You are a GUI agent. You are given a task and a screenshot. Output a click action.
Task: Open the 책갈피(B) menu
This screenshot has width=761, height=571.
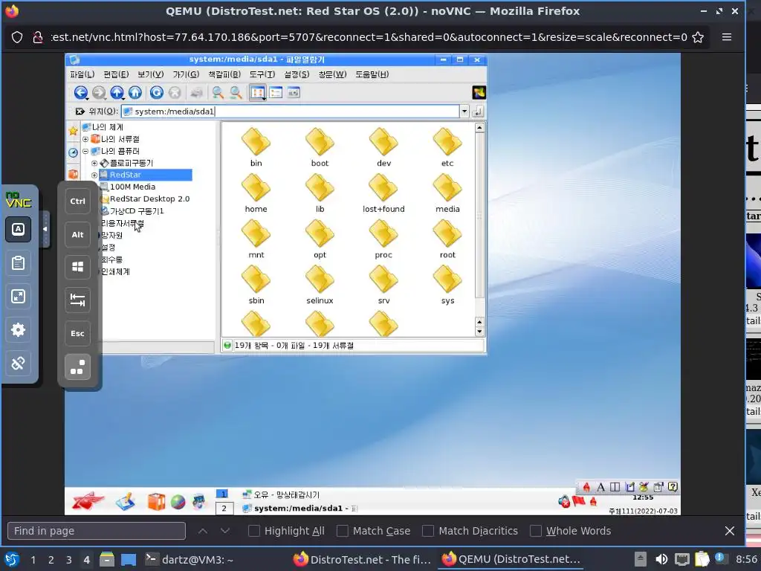pyautogui.click(x=224, y=74)
